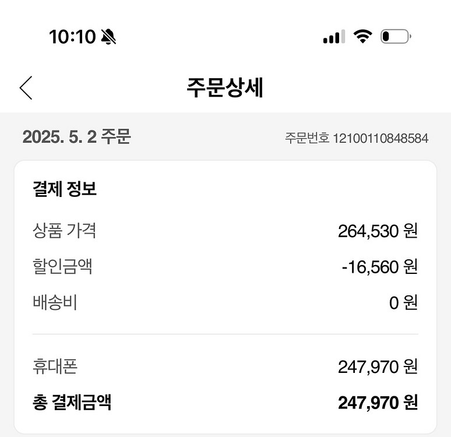
Task: Tap the 휴대폰 payment method label
Action: (55, 366)
